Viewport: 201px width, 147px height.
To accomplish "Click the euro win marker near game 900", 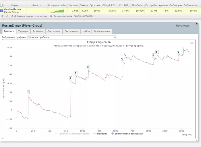I will (x=76, y=73).
